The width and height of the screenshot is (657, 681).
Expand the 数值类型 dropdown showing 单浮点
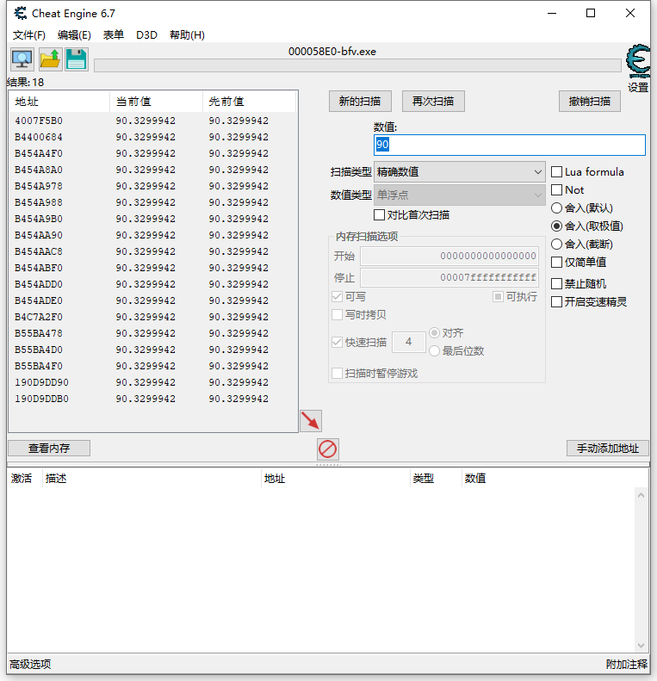(x=459, y=195)
